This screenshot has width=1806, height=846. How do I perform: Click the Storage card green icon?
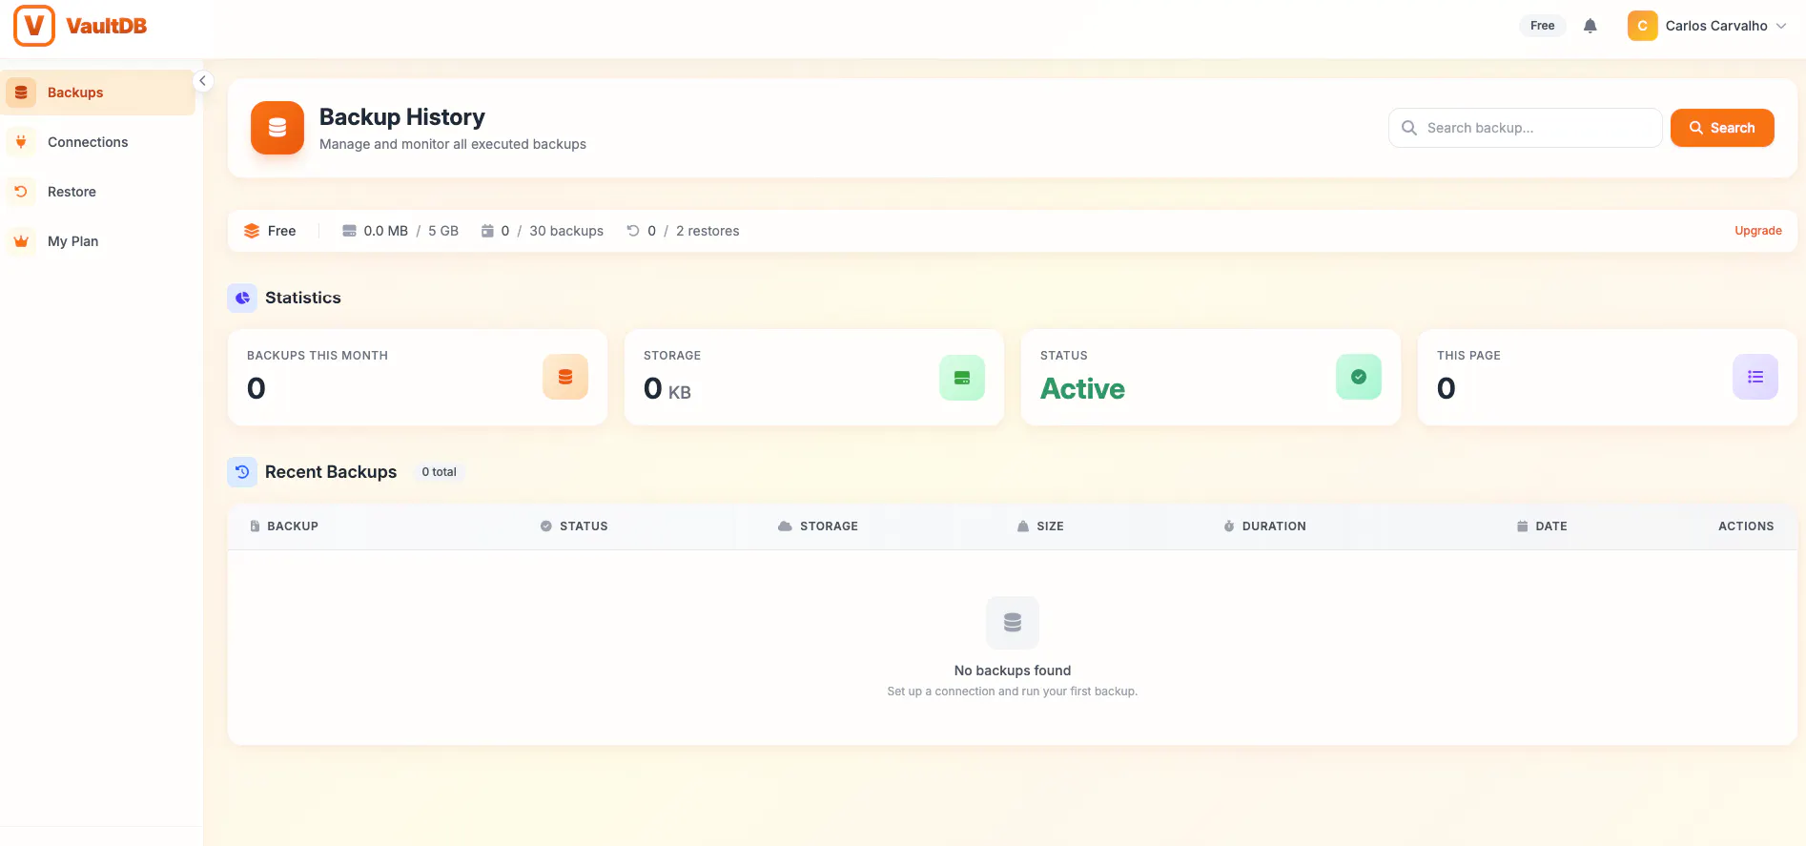tap(962, 377)
